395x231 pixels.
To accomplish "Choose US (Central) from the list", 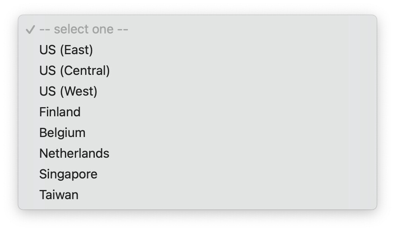I will tap(74, 71).
